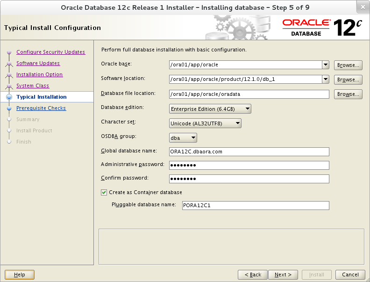Cancel the installation

coord(350,275)
